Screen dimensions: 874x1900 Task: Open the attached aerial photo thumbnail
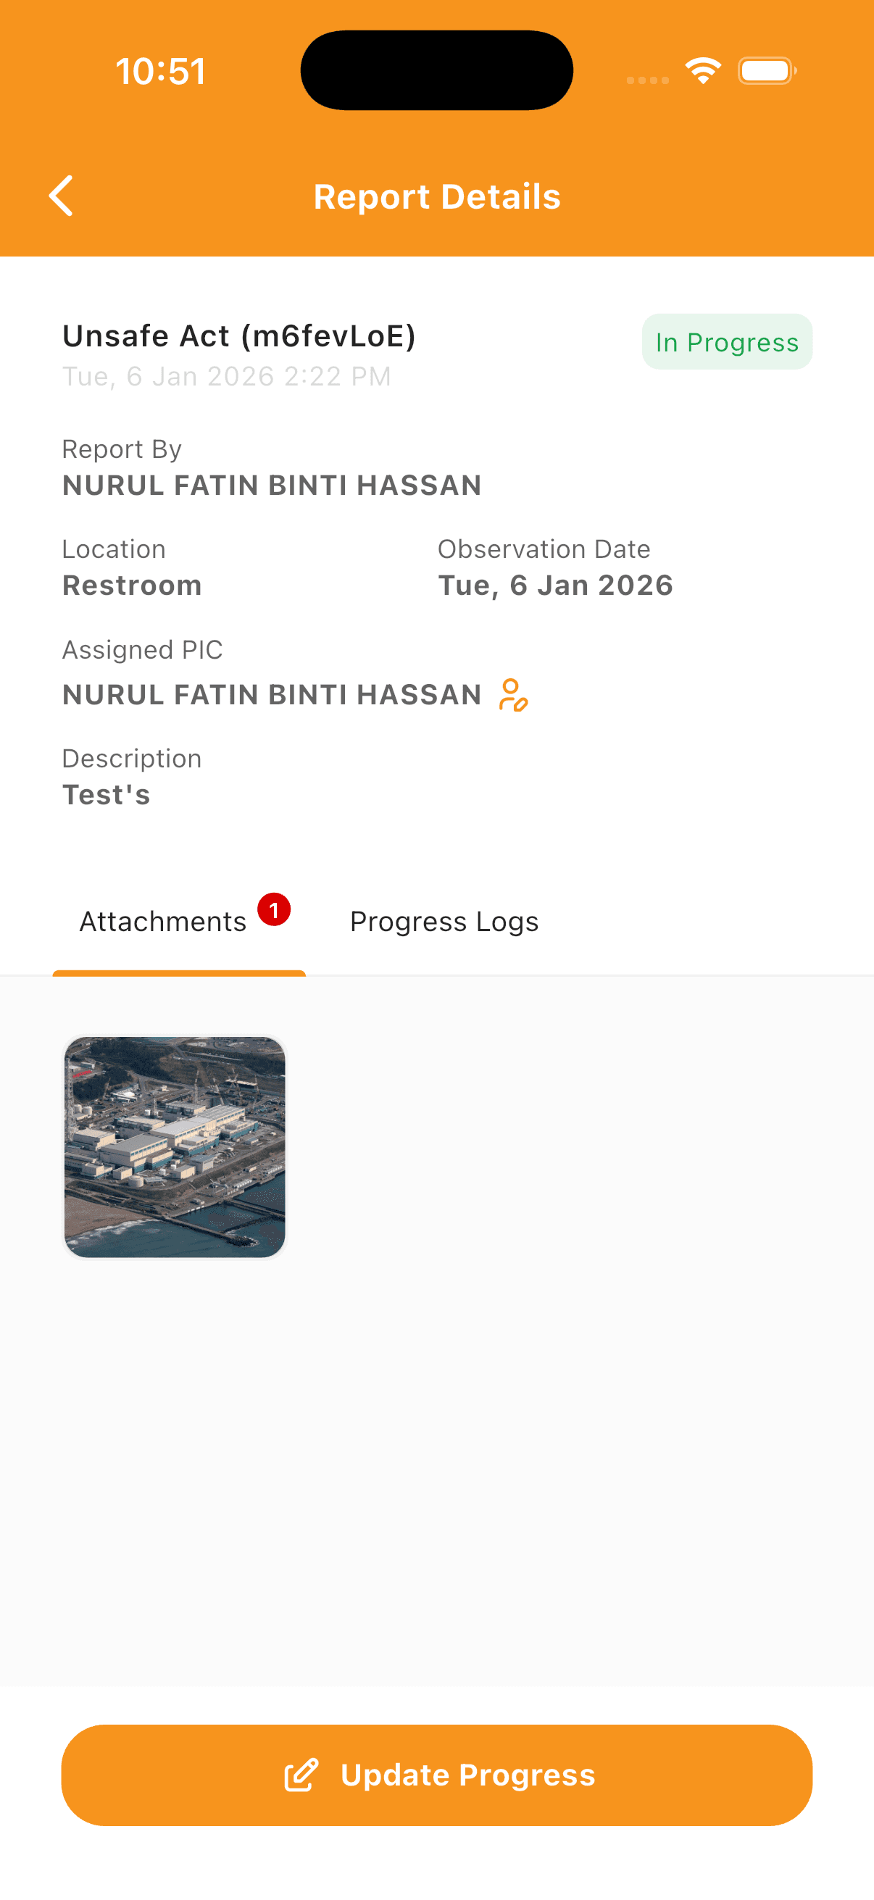click(175, 1147)
